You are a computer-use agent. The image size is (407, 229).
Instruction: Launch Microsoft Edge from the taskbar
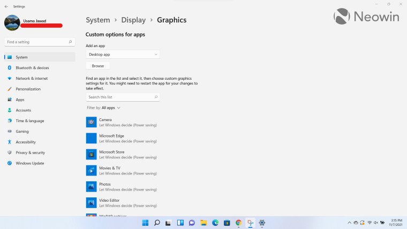(x=215, y=223)
